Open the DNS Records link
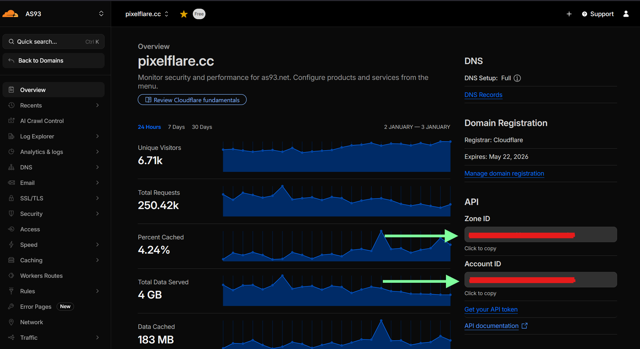640x349 pixels. click(483, 95)
